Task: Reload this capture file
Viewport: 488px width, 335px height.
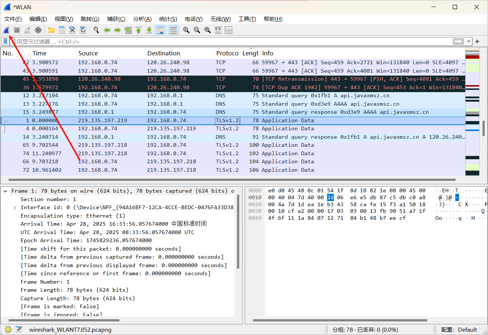Action: pyautogui.click(x=83, y=30)
